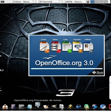Open the globe web browser icon
This screenshot has width=111, height=111.
click(95, 107)
